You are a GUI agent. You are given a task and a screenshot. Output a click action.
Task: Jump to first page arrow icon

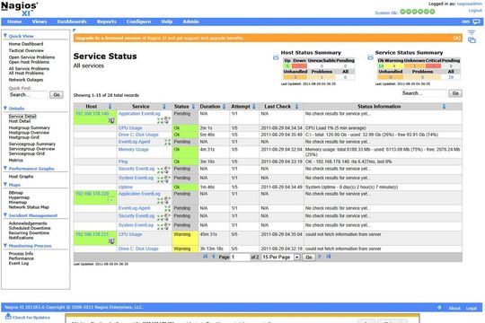tap(205, 257)
